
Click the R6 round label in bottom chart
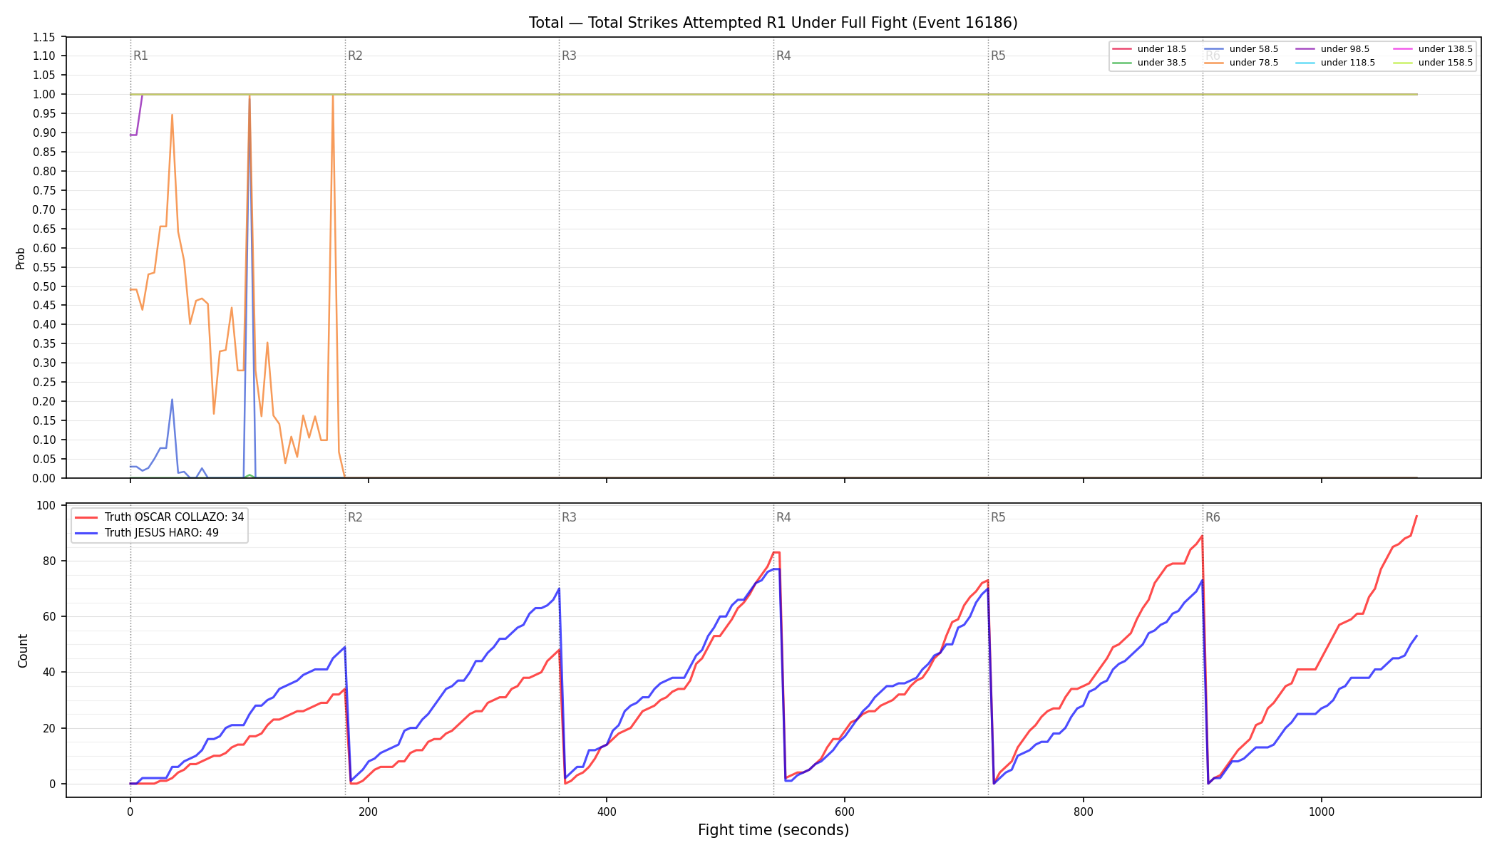[x=1213, y=517]
